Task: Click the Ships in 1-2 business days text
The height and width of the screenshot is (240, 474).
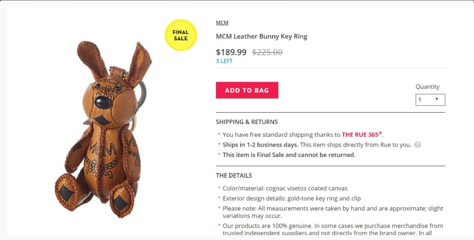Action: 260,145
